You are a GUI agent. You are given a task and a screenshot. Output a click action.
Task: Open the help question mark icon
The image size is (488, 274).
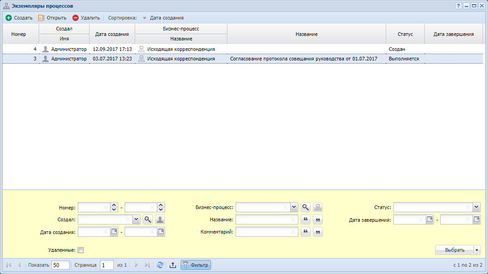(458, 6)
